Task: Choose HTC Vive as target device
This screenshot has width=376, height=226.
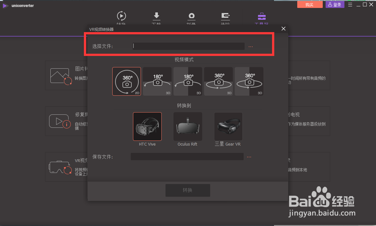Action: (x=147, y=127)
